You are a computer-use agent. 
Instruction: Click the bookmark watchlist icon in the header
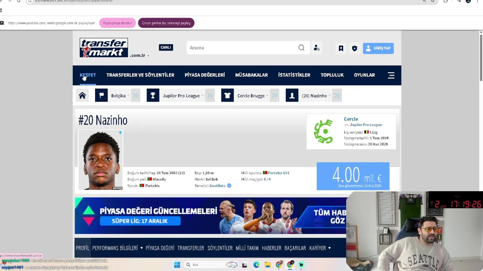coord(341,48)
